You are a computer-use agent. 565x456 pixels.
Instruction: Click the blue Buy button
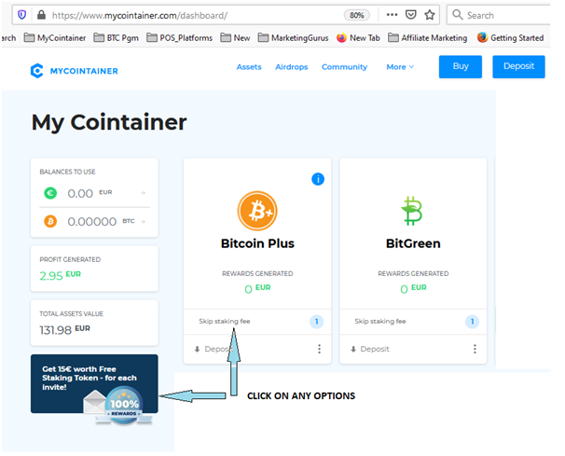coord(461,67)
